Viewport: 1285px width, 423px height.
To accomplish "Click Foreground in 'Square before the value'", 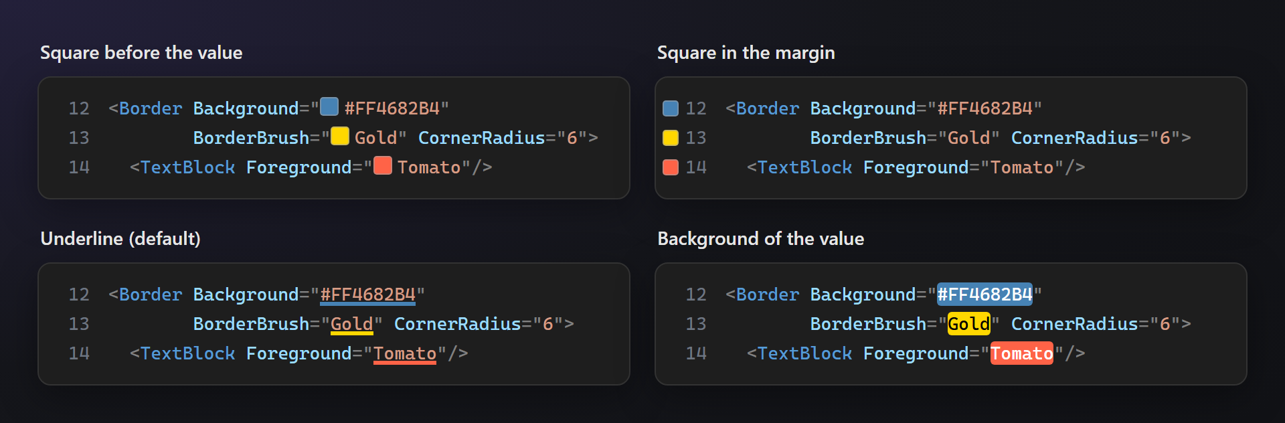I will pyautogui.click(x=299, y=167).
